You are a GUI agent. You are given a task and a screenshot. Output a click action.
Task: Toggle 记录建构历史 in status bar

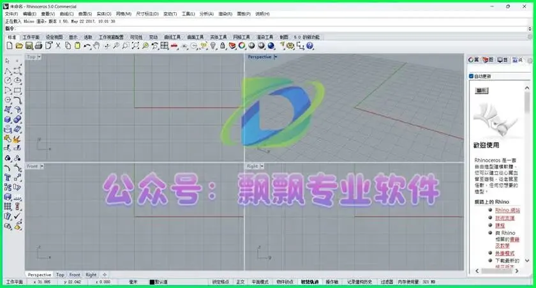click(359, 282)
